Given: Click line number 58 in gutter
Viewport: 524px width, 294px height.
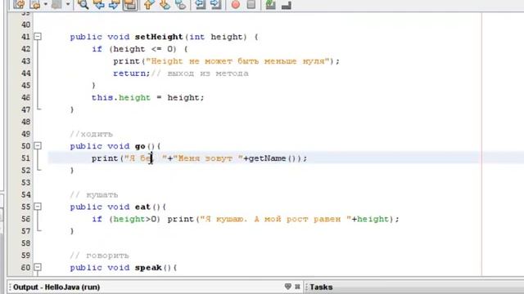Looking at the screenshot, I should pos(25,243).
